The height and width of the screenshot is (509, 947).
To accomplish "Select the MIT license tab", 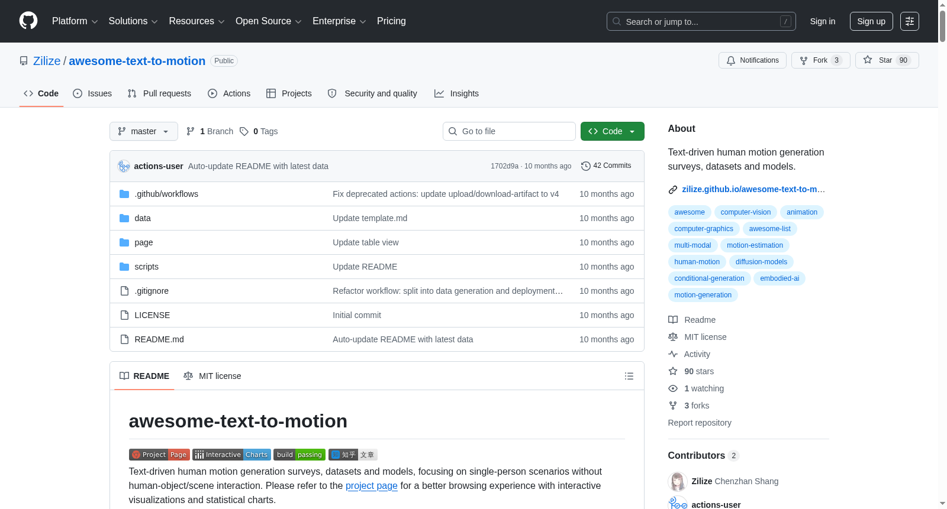I will [x=212, y=376].
